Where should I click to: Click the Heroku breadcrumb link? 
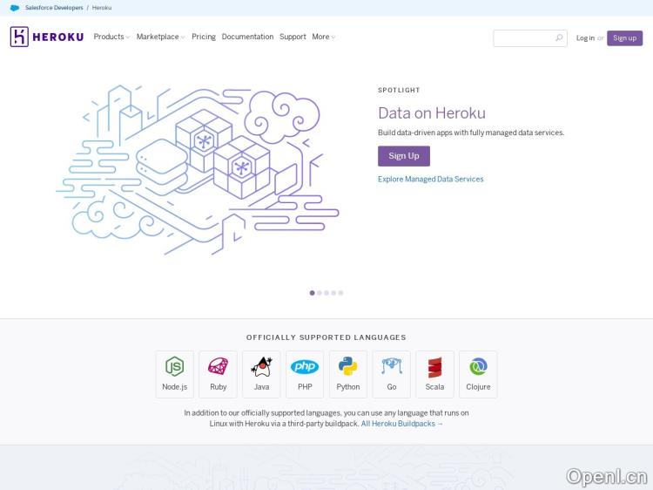click(x=102, y=8)
